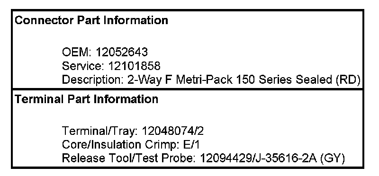
Task: Click the crimp value E/1
Action: click(x=190, y=145)
